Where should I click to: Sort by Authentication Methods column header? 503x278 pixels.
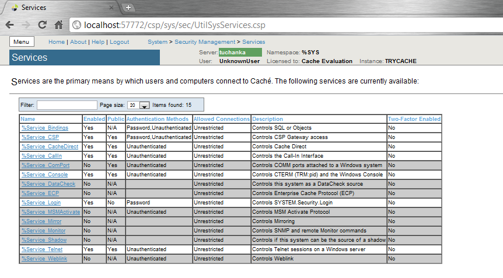(x=158, y=119)
